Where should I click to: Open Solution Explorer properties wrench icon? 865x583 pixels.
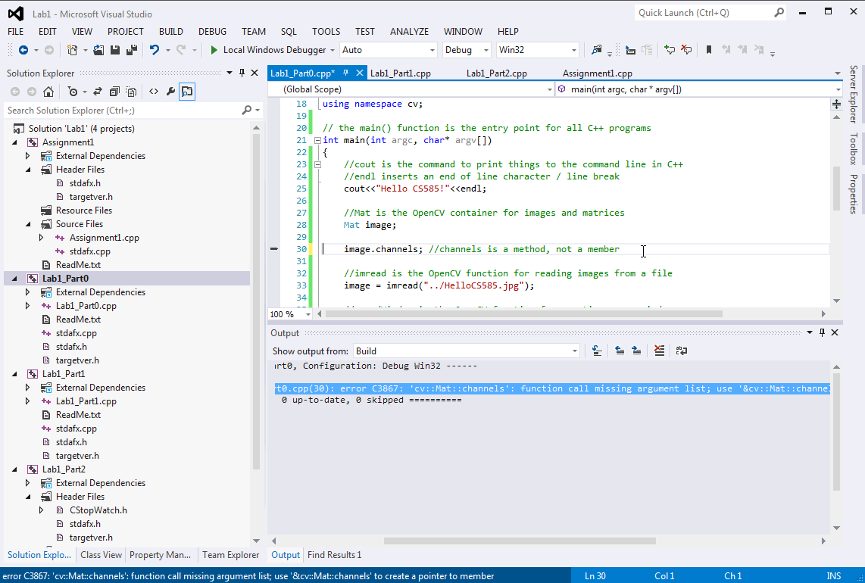[x=170, y=91]
